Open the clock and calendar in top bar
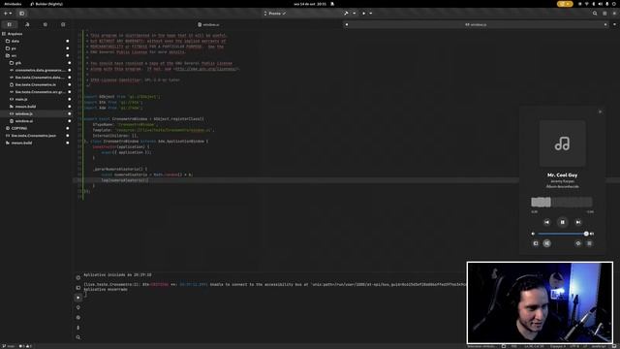 coord(310,4)
